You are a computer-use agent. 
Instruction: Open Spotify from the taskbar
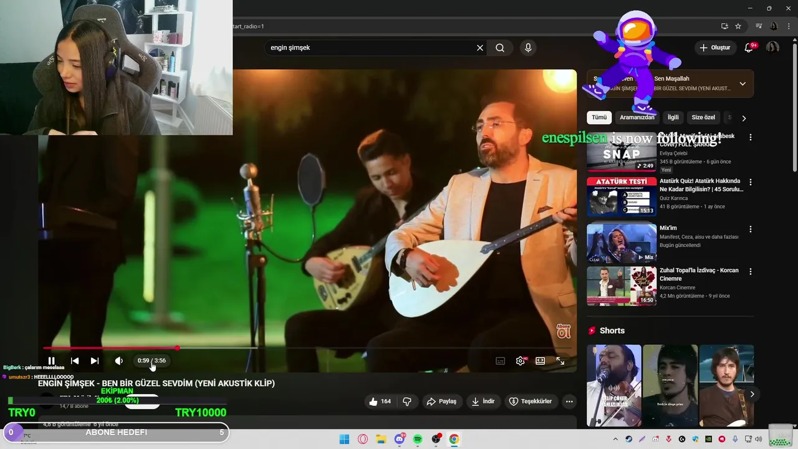click(418, 439)
